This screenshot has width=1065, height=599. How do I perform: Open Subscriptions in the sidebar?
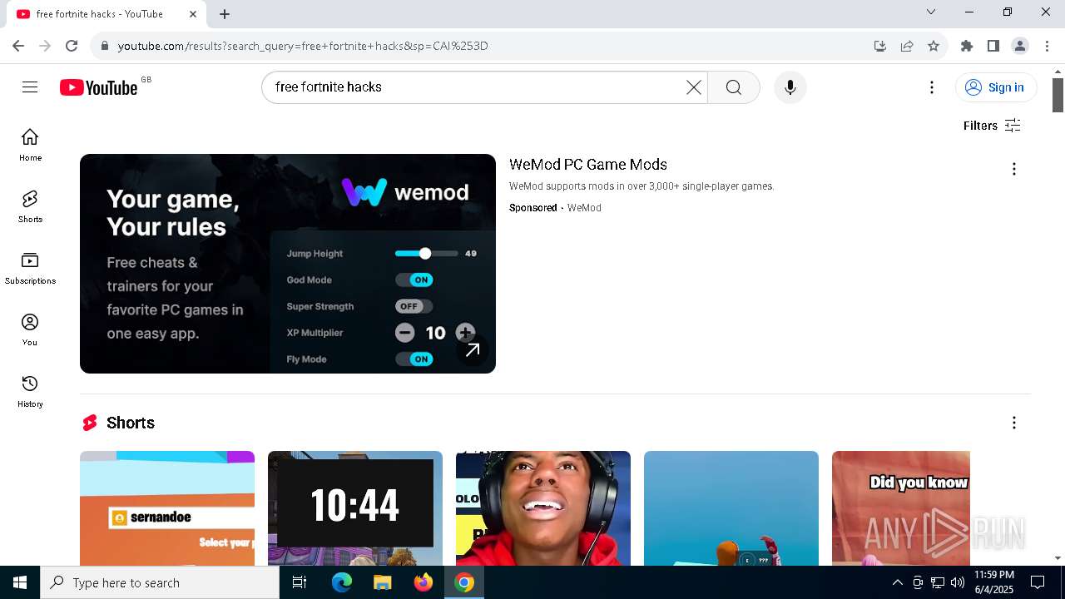coord(30,268)
